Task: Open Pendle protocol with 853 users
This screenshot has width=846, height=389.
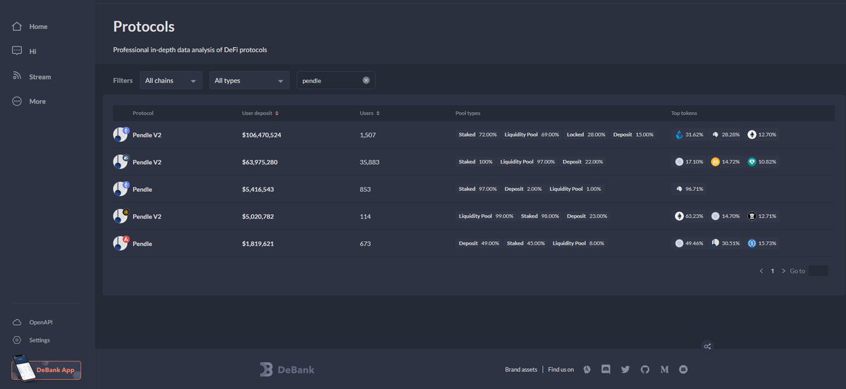Action: click(474, 189)
